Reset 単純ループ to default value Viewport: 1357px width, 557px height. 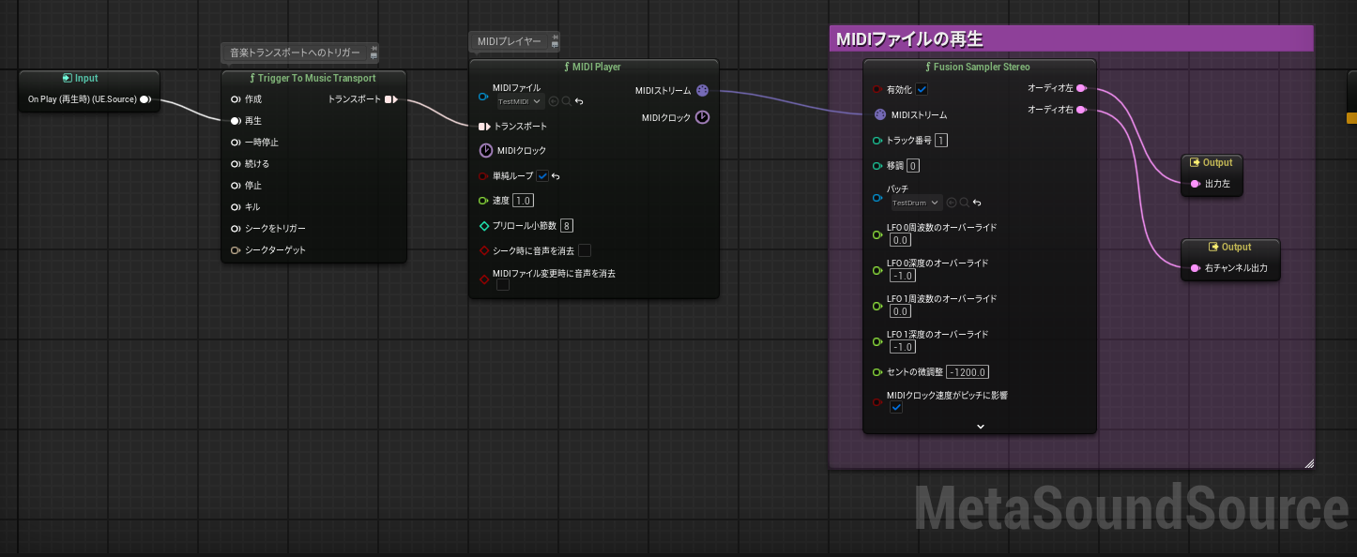(x=557, y=176)
